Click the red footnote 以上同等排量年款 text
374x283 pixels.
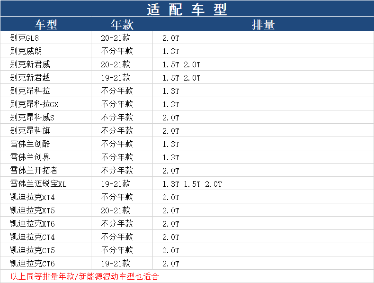point(85,276)
